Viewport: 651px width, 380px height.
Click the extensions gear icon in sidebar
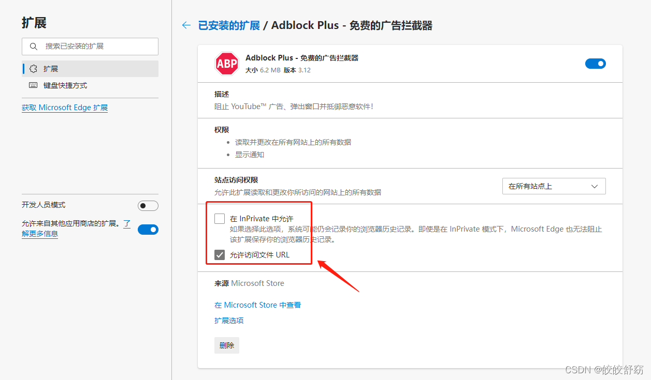(x=34, y=69)
